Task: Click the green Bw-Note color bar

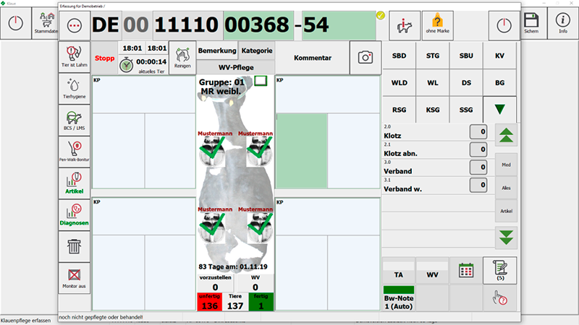Action: (x=399, y=290)
